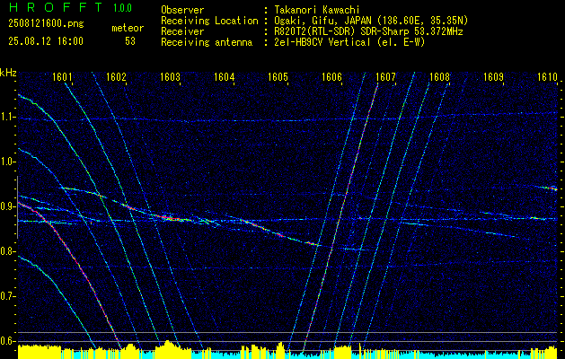Click the date stamp 25.08.12 16:00
Viewport: 565px width, 359px height.
(x=46, y=41)
